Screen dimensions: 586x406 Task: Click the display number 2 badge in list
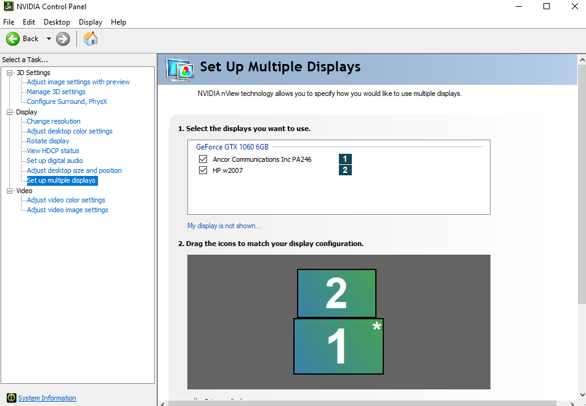tap(345, 170)
